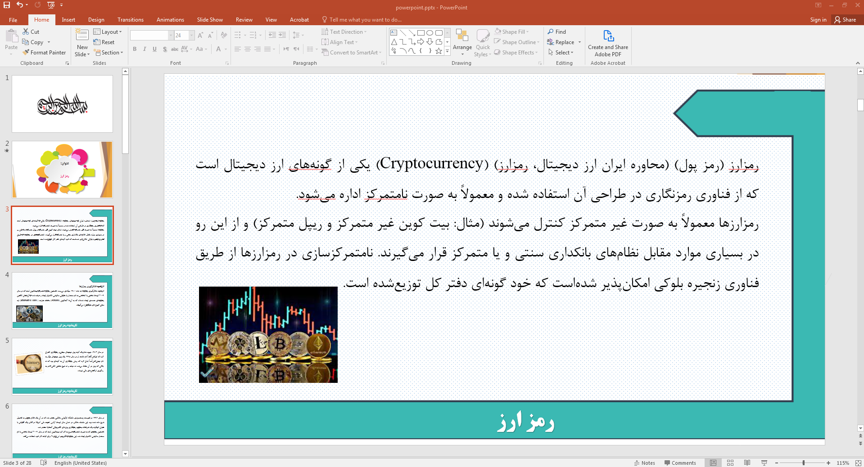Image resolution: width=864 pixels, height=467 pixels.
Task: Click the Save icon in quick access toolbar
Action: tap(7, 5)
